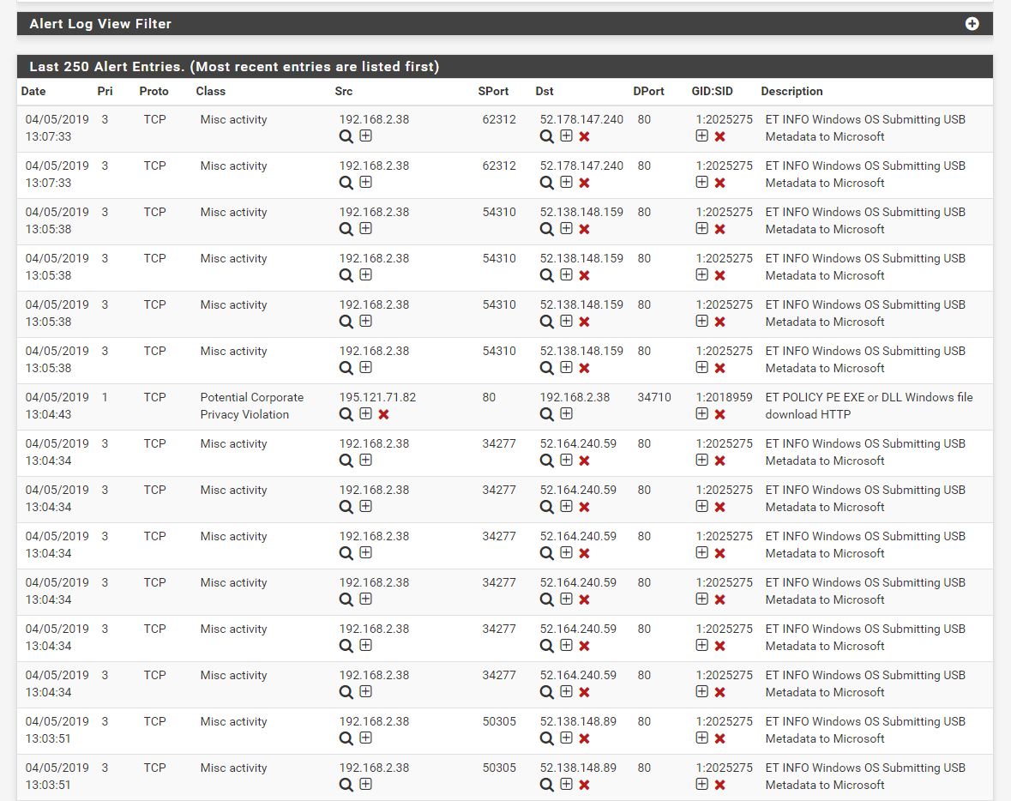Click the Description column header
Screen dimensions: 1011x801
pos(791,91)
